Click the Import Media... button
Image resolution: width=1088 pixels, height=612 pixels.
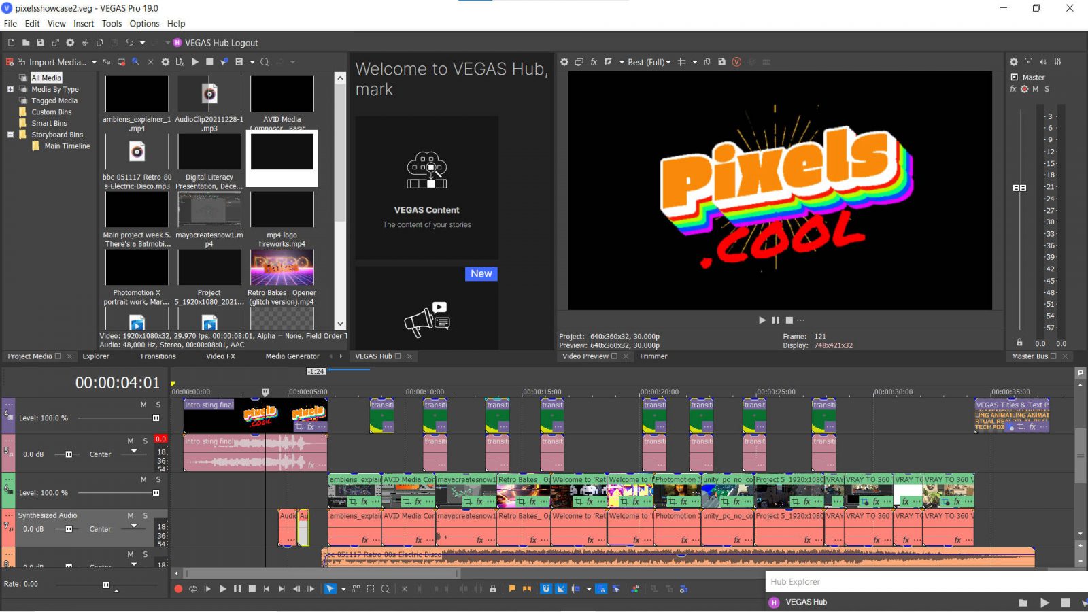[52, 62]
